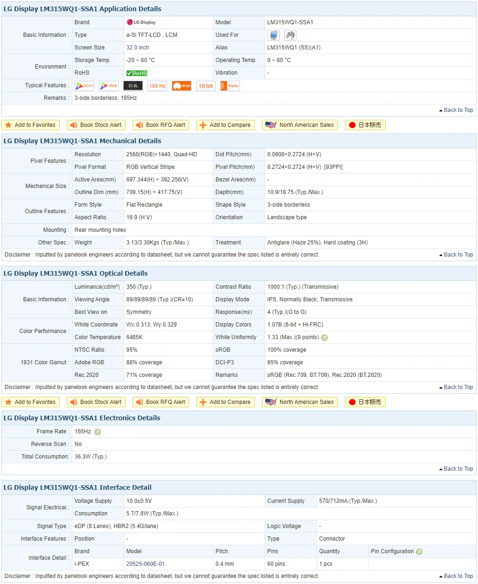Select IPS, Normally Black, Transmissive display mode
Screen dimensions: 478x584
tap(310, 299)
